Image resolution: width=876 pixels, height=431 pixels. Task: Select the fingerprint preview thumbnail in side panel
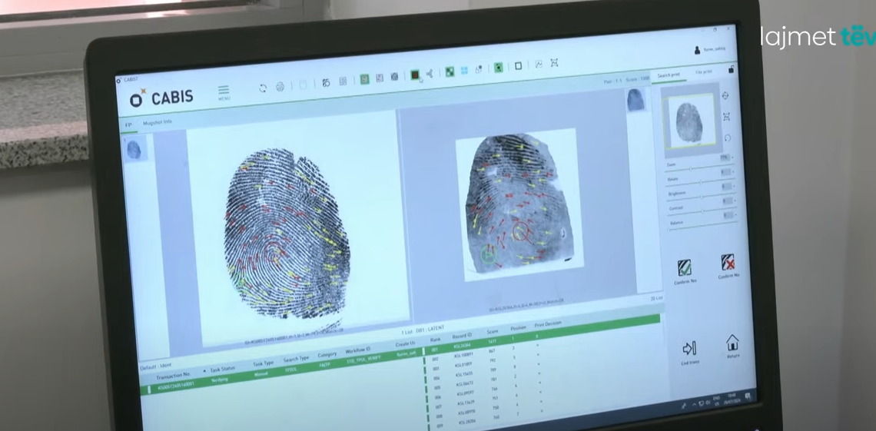(689, 121)
